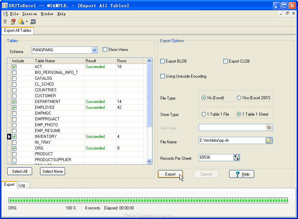This screenshot has width=298, height=219.
Task: Click the Result column header
Action: coord(100,61)
